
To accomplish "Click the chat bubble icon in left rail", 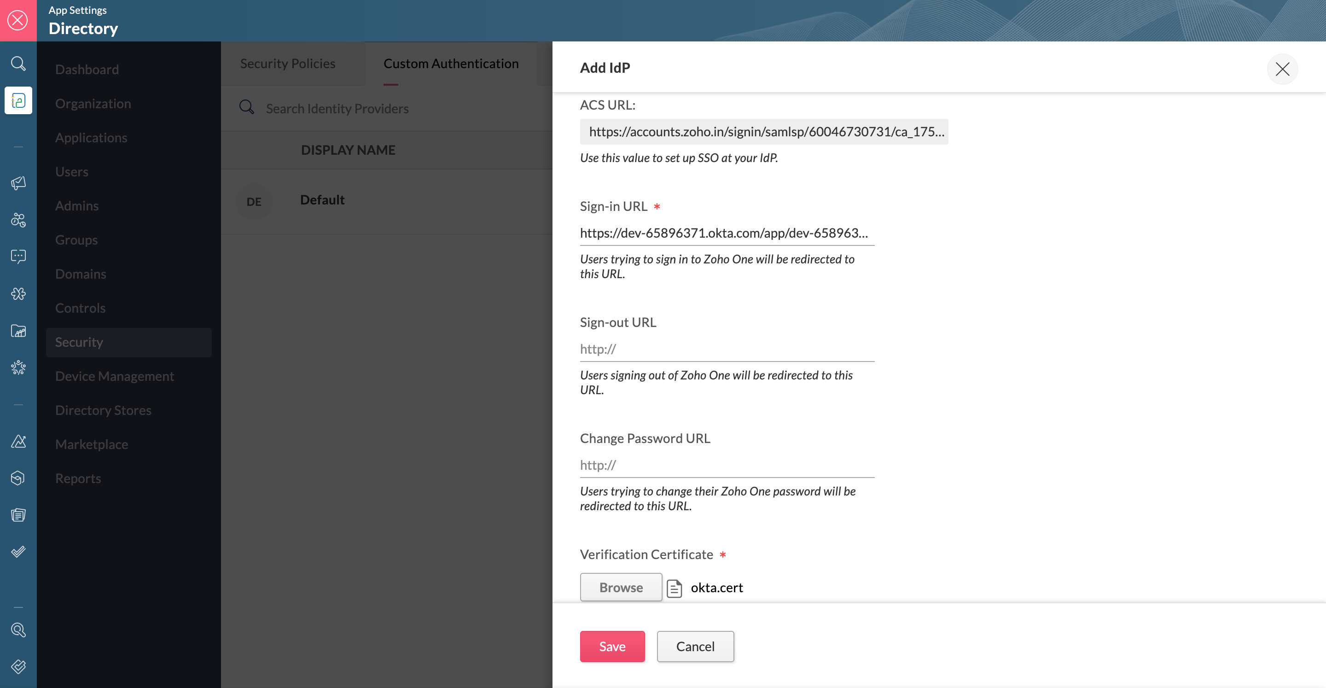I will click(18, 256).
